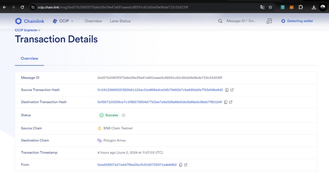Bookmark this page with the star icon

[x=270, y=7]
